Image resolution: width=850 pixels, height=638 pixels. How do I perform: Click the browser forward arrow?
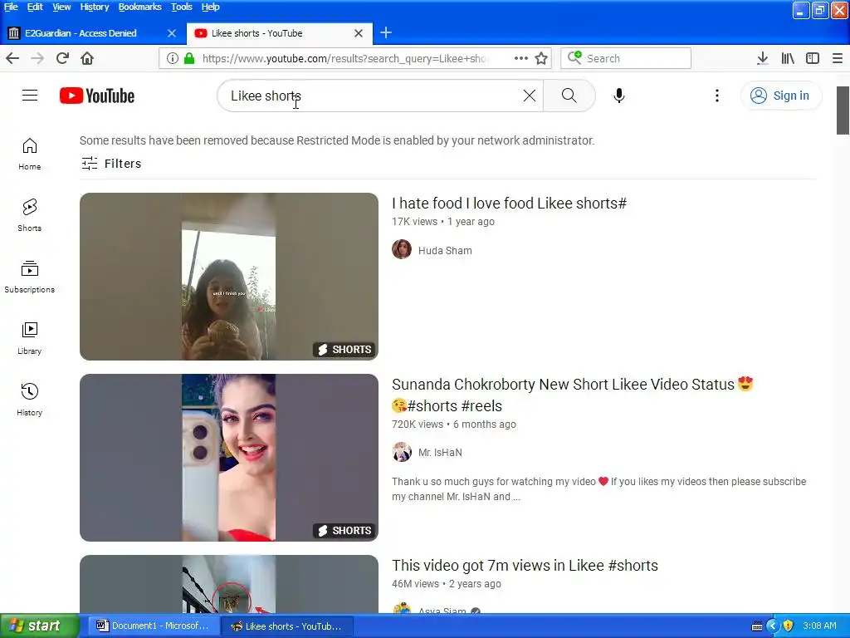[37, 58]
